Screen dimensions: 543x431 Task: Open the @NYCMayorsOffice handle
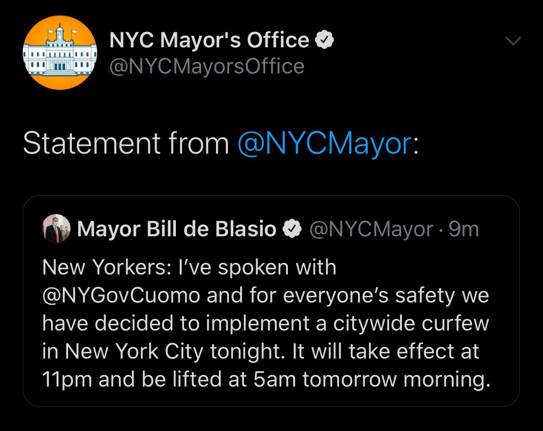coord(207,66)
